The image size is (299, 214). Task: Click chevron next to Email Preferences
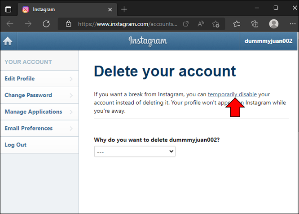(71, 129)
